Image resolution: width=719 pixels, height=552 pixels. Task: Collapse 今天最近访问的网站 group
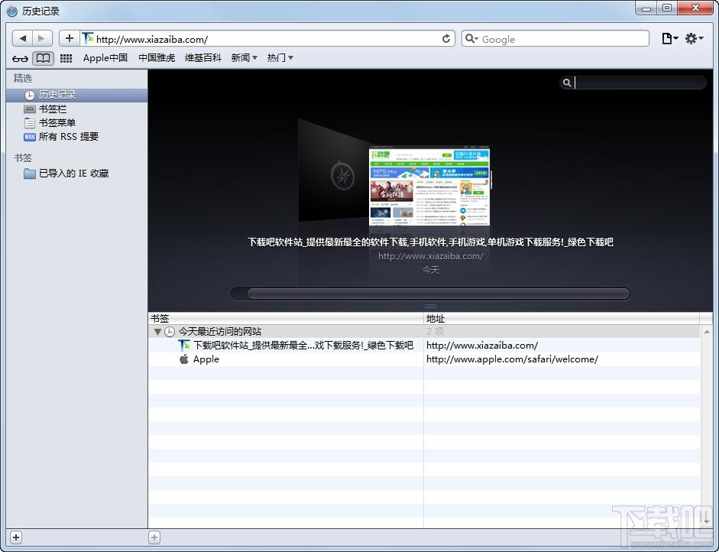coord(157,331)
